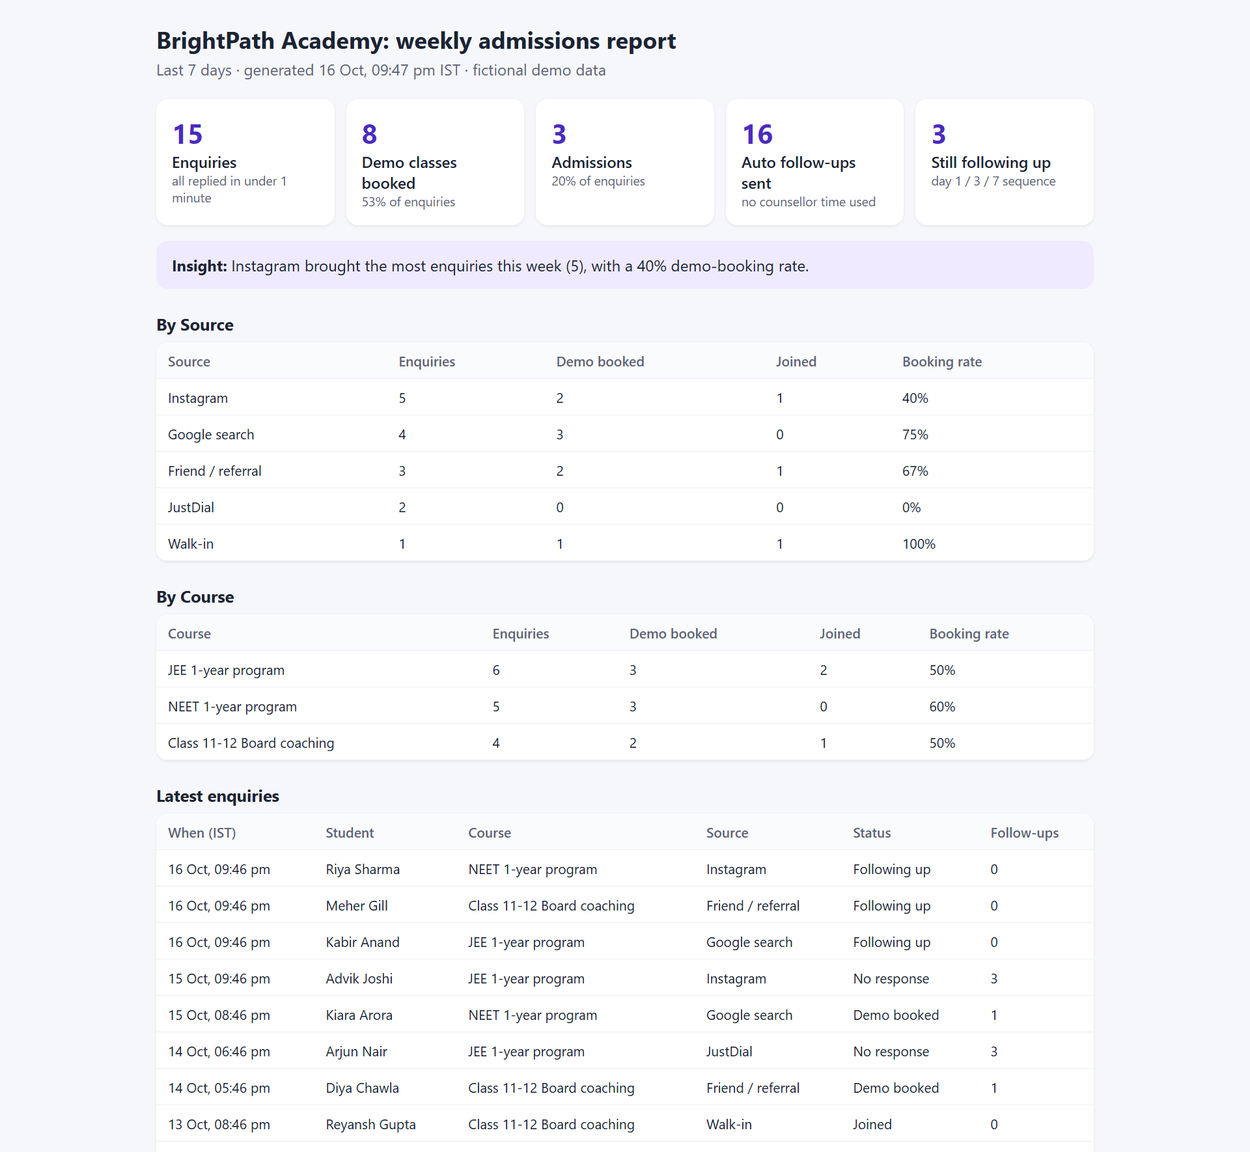Select the JustDial row in By Source

click(625, 507)
